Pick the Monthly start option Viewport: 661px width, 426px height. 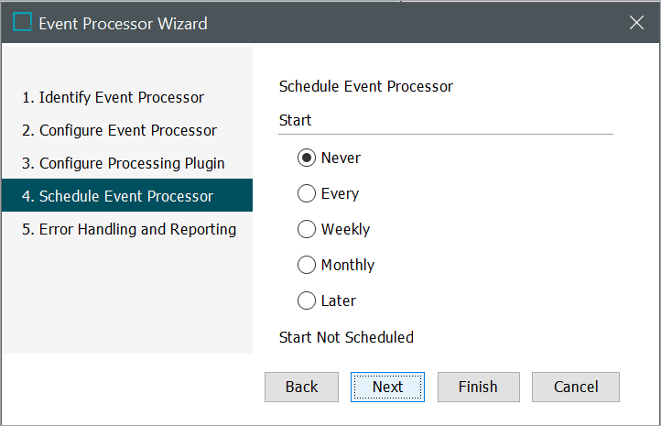pyautogui.click(x=307, y=265)
